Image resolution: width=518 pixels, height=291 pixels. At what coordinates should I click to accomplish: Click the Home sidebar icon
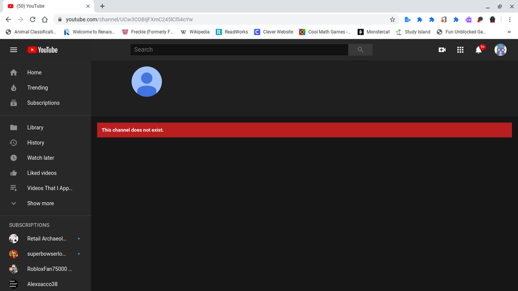pos(13,72)
